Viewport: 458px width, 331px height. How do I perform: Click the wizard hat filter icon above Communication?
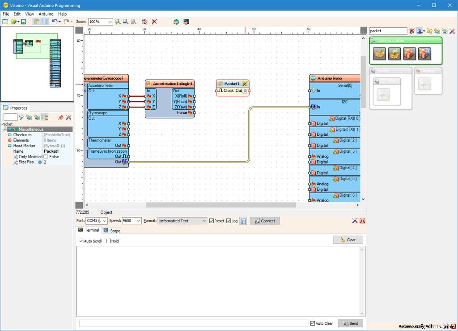[420, 31]
